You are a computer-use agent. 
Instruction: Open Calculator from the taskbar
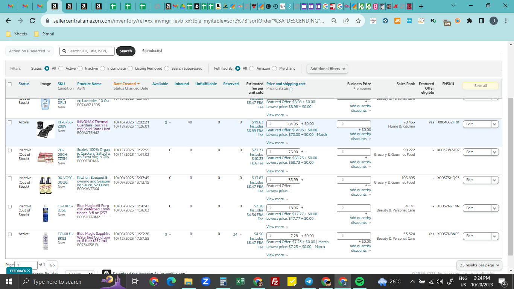223,281
